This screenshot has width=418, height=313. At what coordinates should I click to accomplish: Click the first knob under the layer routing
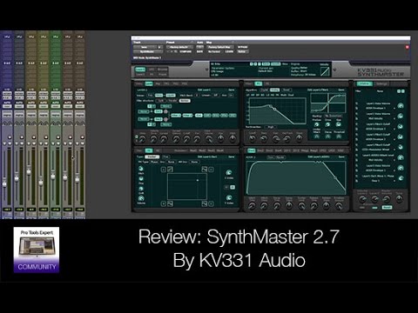click(x=142, y=139)
